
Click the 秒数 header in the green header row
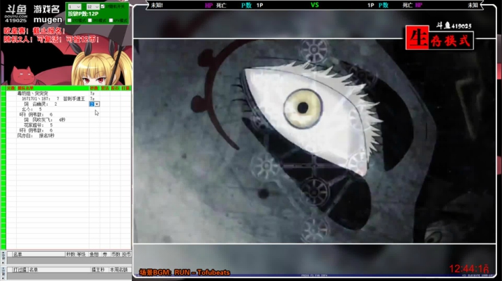[x=94, y=88]
